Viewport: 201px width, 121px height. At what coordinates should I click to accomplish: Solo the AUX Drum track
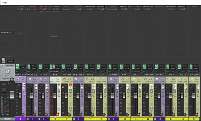(24, 88)
